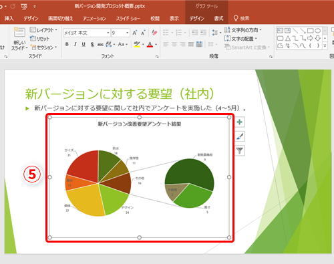The height and width of the screenshot is (264, 334).
Task: Open Chart Tools デザイン tab
Action: (197, 18)
